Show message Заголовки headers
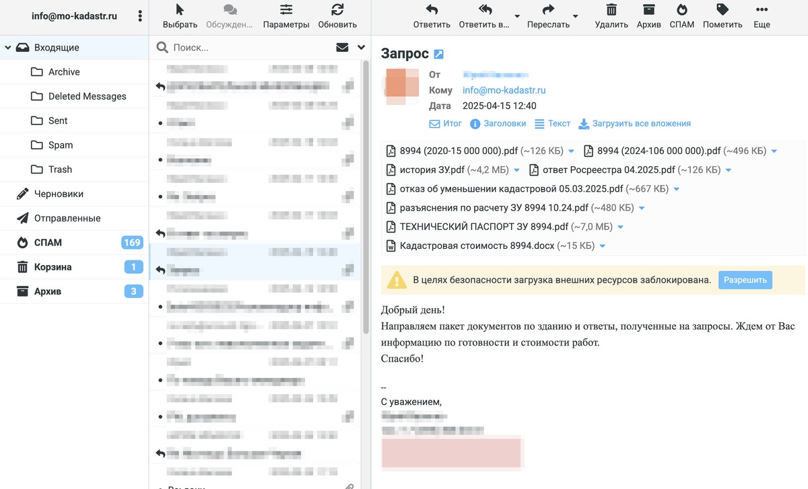 tap(498, 124)
